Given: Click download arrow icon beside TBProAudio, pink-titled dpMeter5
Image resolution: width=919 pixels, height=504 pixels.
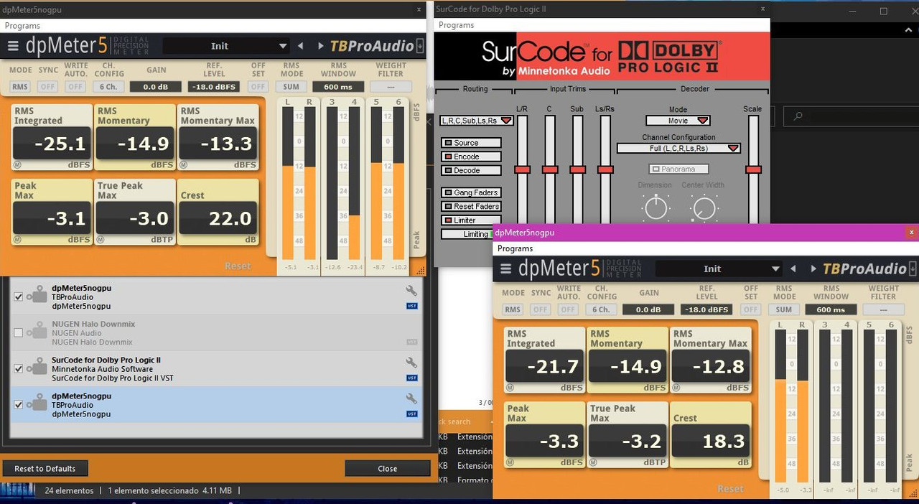Looking at the screenshot, I should tap(913, 269).
